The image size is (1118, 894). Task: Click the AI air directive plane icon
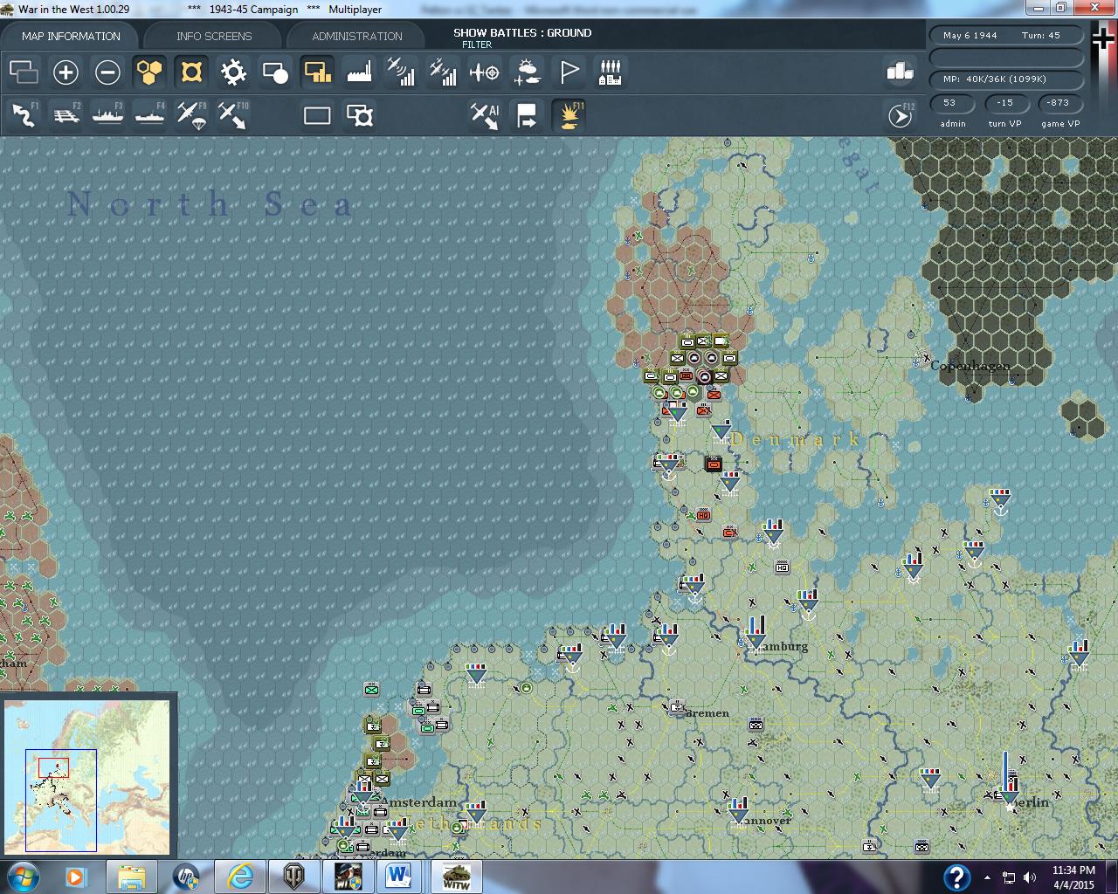click(x=485, y=115)
